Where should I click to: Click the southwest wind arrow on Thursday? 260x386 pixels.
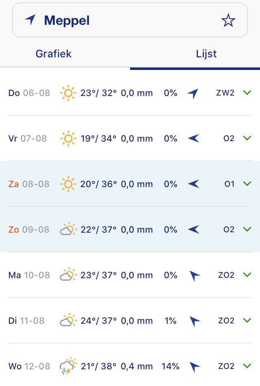[193, 94]
